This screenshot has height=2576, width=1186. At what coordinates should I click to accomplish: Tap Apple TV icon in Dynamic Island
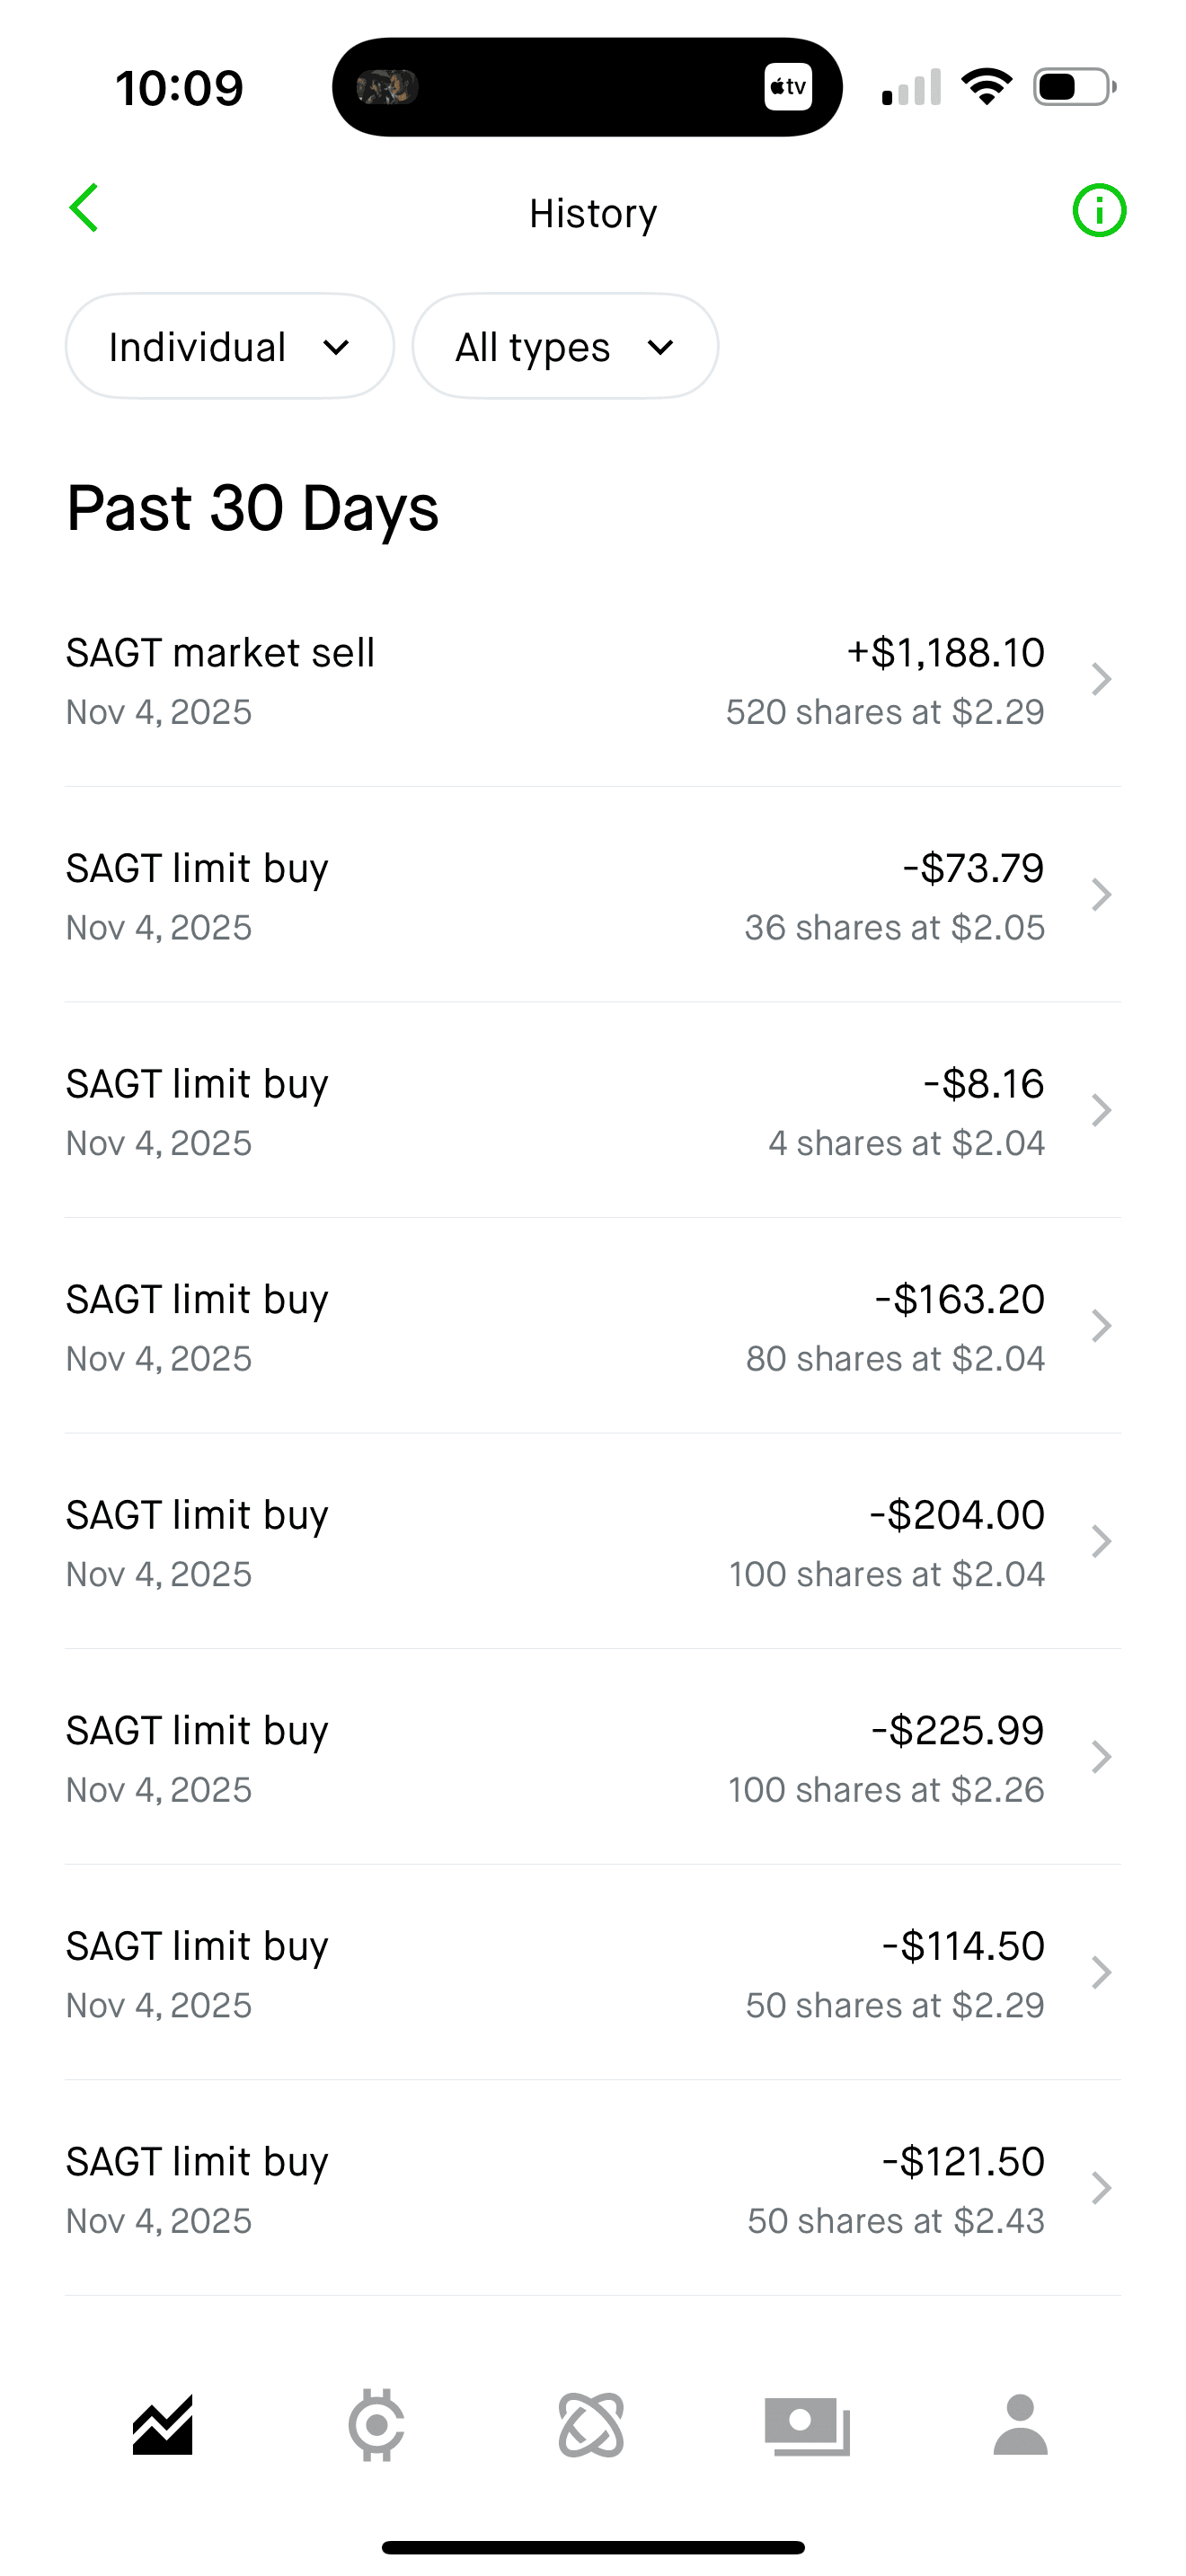pos(788,87)
